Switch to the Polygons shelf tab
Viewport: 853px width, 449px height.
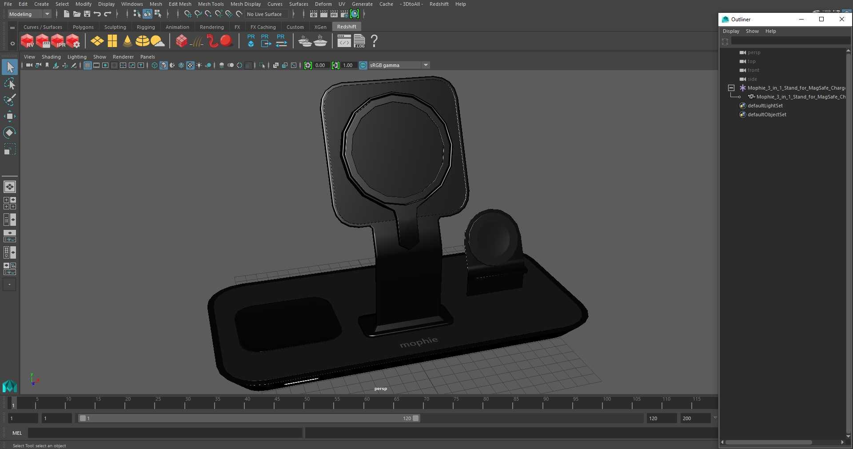click(83, 27)
